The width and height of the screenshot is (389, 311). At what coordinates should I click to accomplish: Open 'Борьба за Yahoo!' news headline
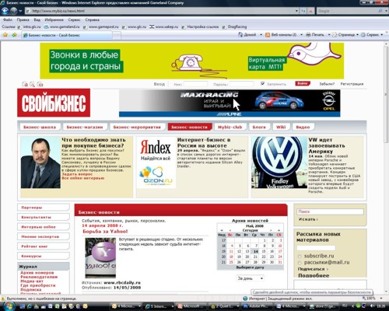[x=105, y=232]
